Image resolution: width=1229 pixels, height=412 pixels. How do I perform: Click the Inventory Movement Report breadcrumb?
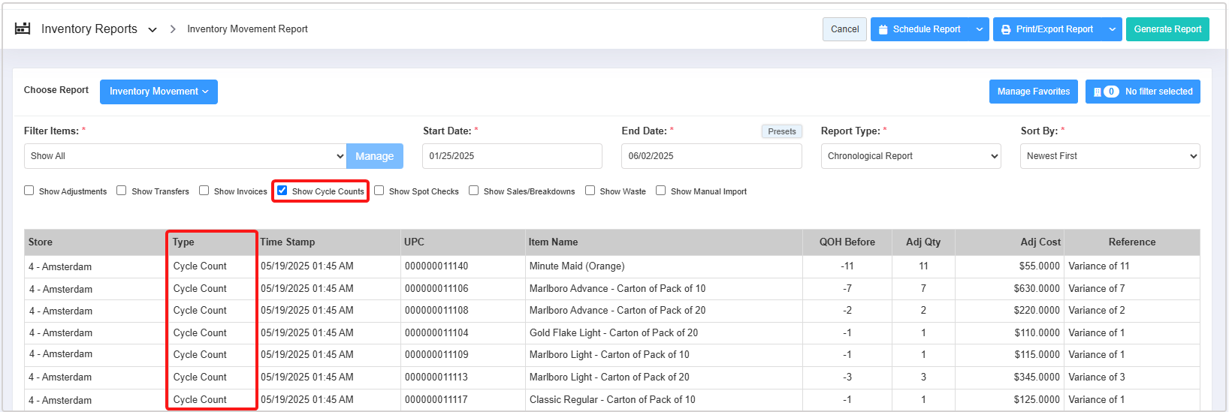247,29
